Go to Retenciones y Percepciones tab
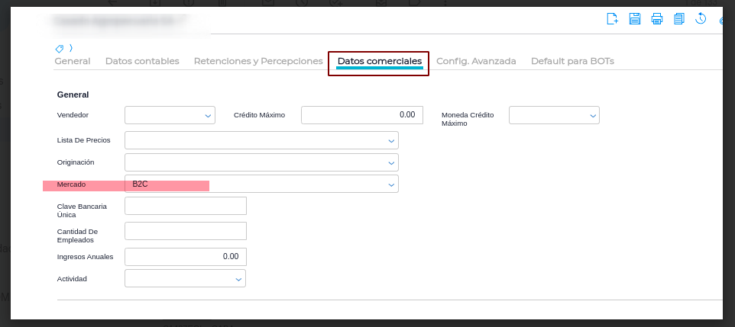735x327 pixels. pyautogui.click(x=258, y=61)
